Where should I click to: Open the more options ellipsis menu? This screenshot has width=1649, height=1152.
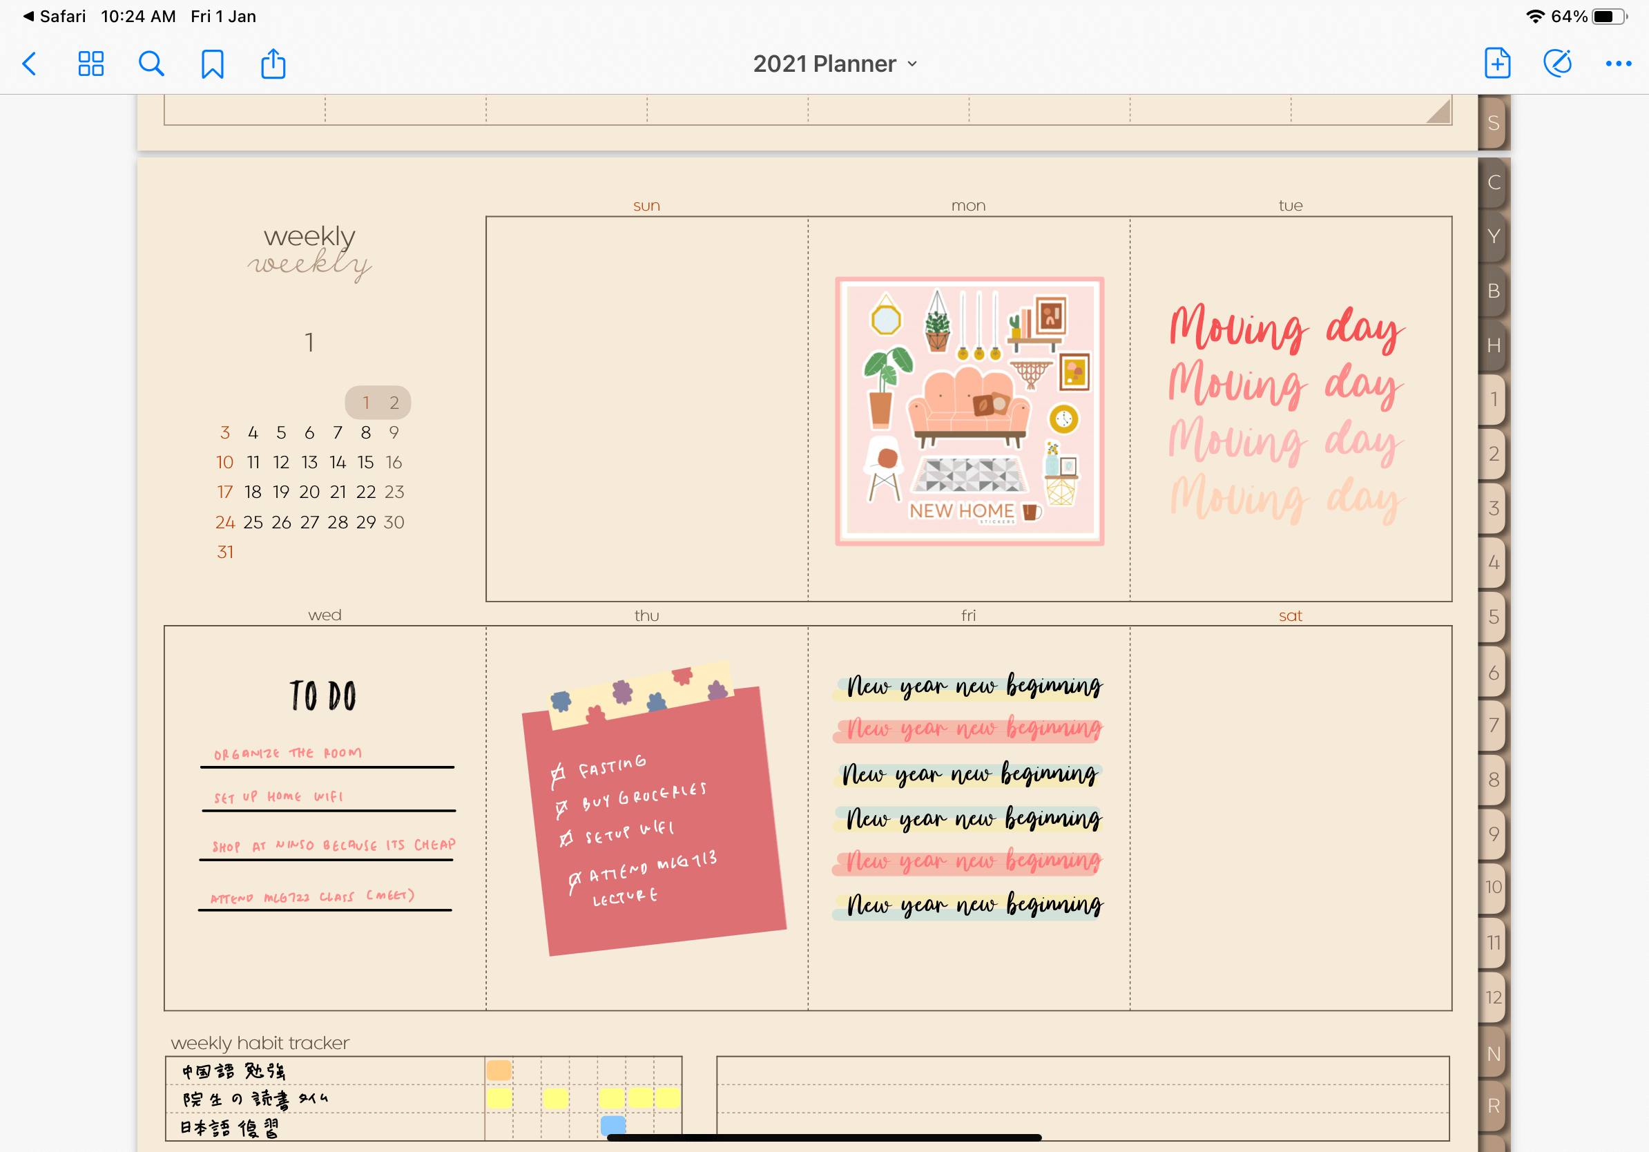1617,64
